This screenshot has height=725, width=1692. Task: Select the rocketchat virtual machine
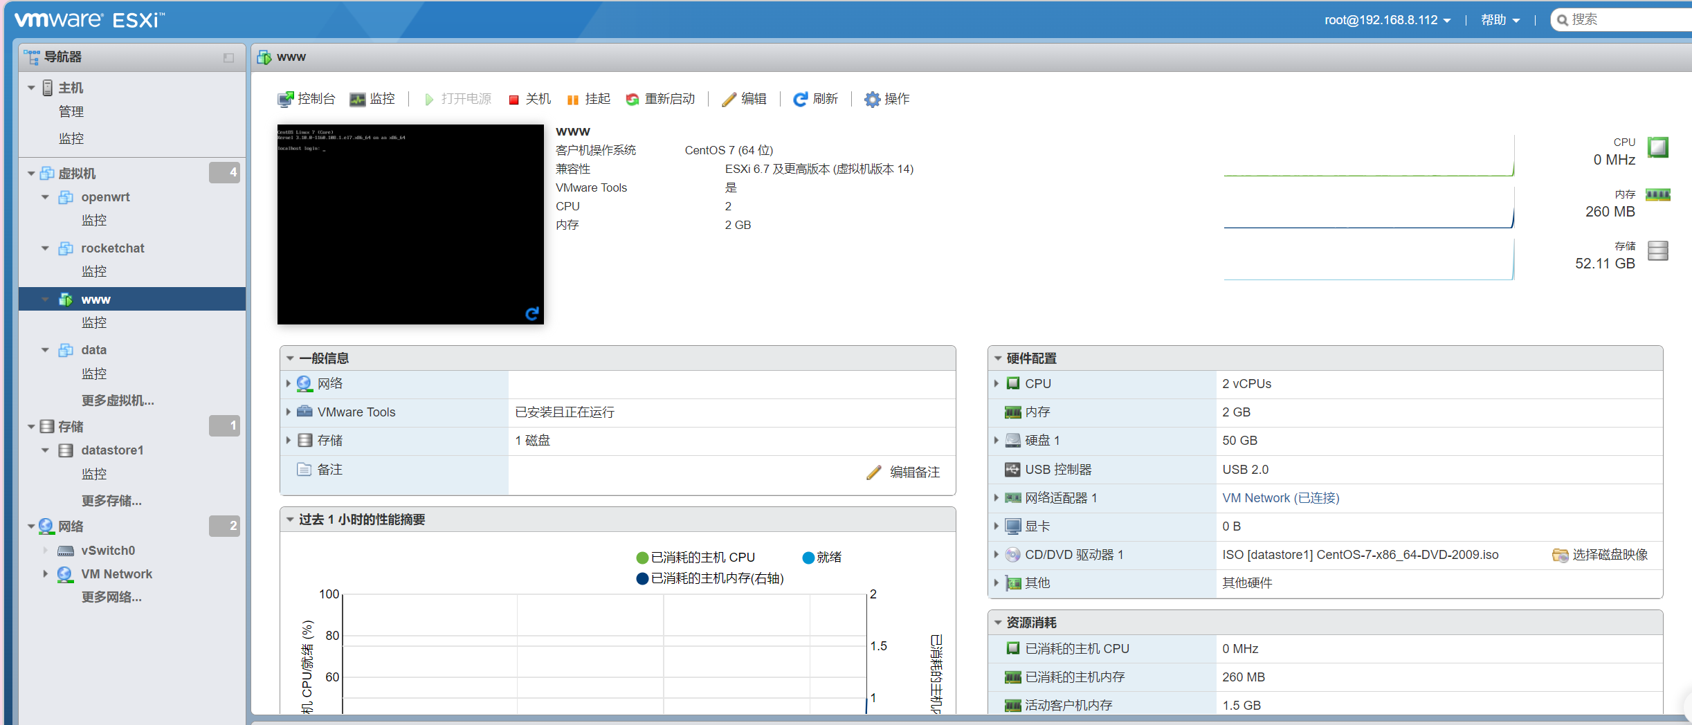[x=113, y=248]
